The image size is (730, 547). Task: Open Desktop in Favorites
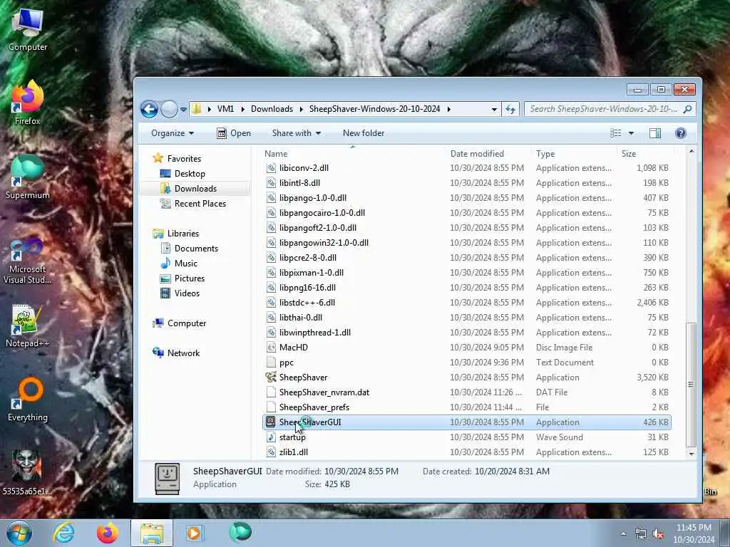190,174
